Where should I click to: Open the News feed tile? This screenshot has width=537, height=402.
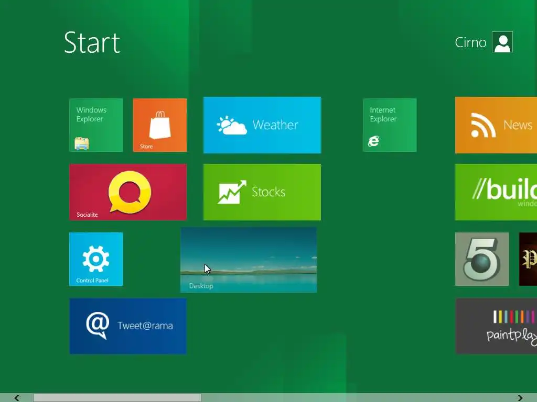[496, 125]
